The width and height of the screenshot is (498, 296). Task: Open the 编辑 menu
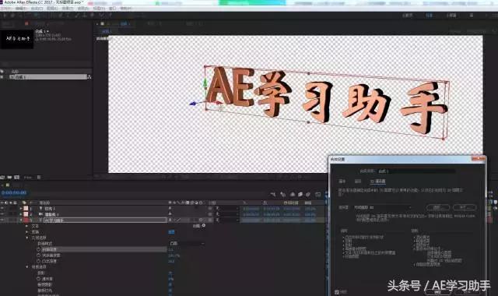[20, 9]
